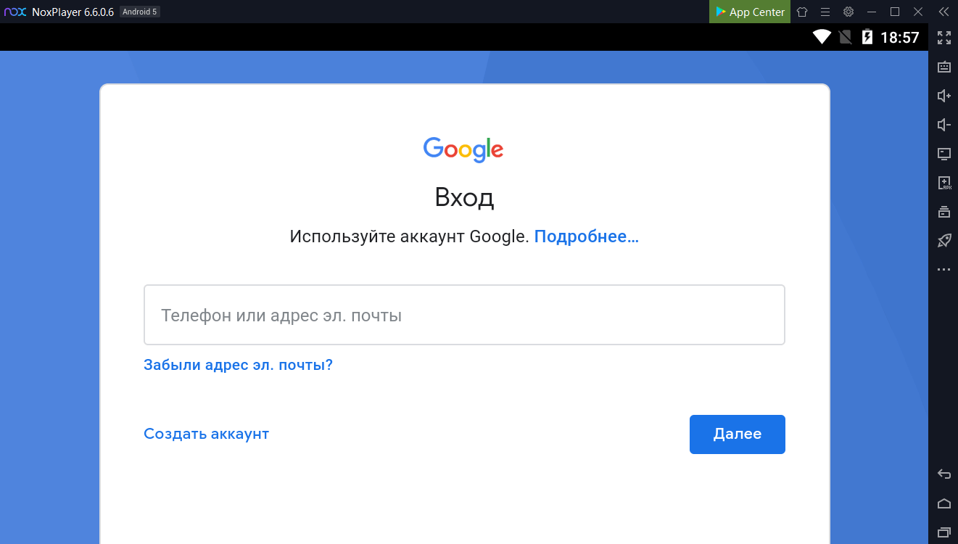Image resolution: width=958 pixels, height=544 pixels.
Task: Open the NoxPlayer skin theme icon
Action: 802,12
